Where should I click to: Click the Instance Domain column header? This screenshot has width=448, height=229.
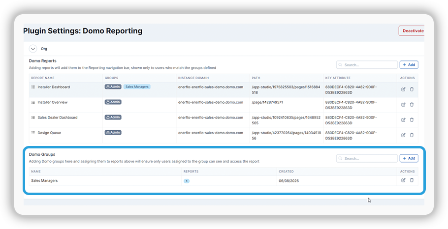(193, 78)
